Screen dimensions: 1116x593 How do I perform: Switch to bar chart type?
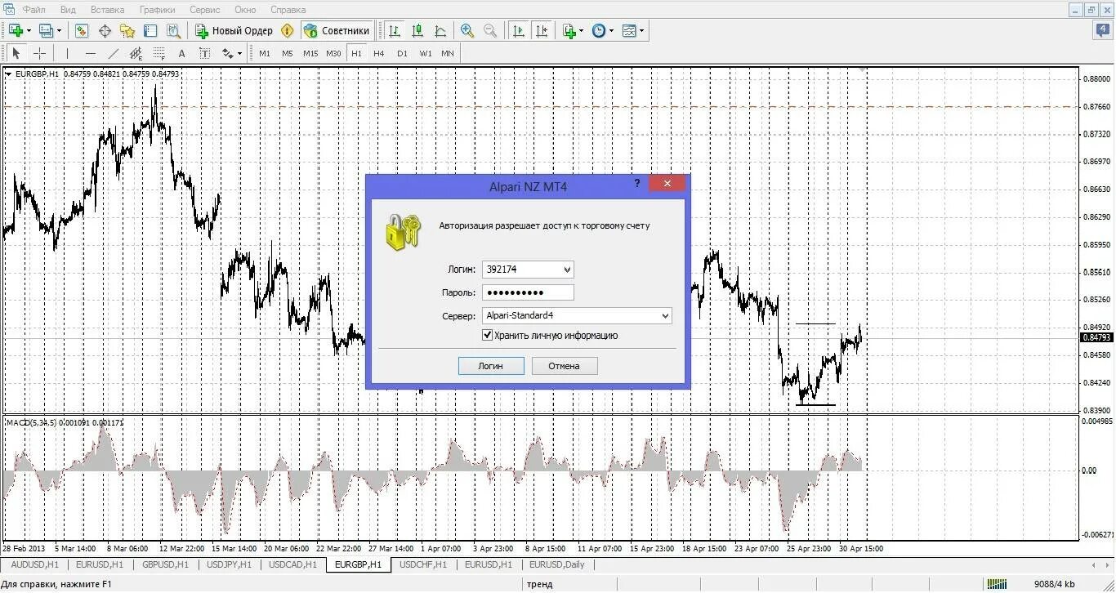point(395,30)
